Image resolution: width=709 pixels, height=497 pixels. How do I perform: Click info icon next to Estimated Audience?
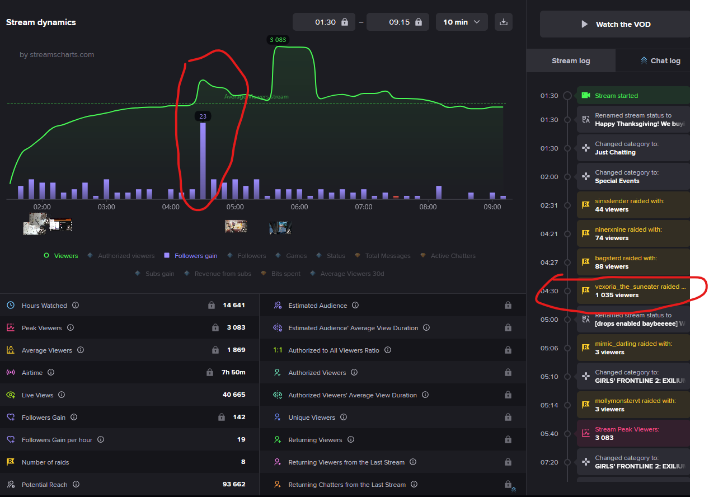coord(355,306)
